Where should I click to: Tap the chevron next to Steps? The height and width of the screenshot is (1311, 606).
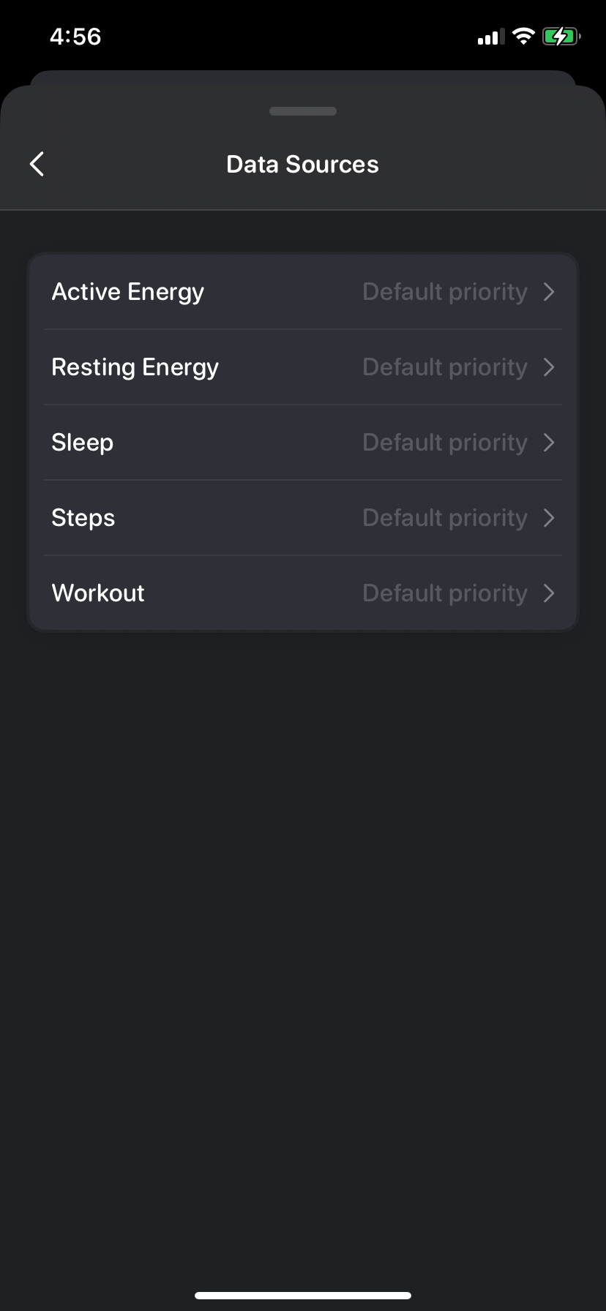coord(550,518)
